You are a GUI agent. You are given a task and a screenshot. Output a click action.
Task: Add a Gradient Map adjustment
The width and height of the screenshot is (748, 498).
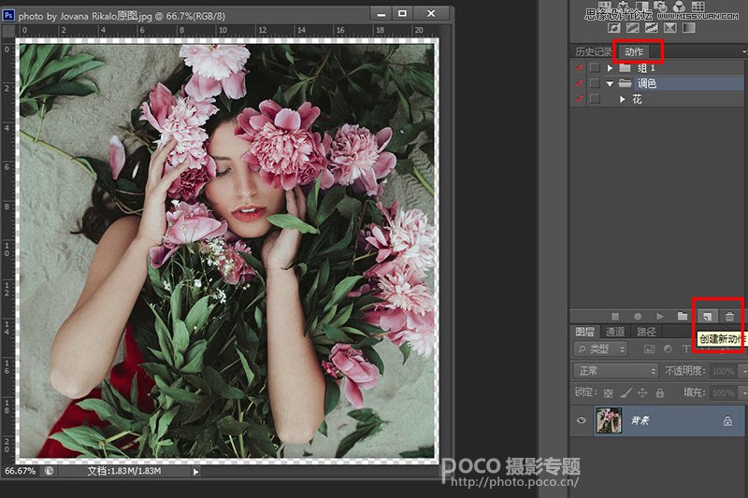tap(689, 28)
